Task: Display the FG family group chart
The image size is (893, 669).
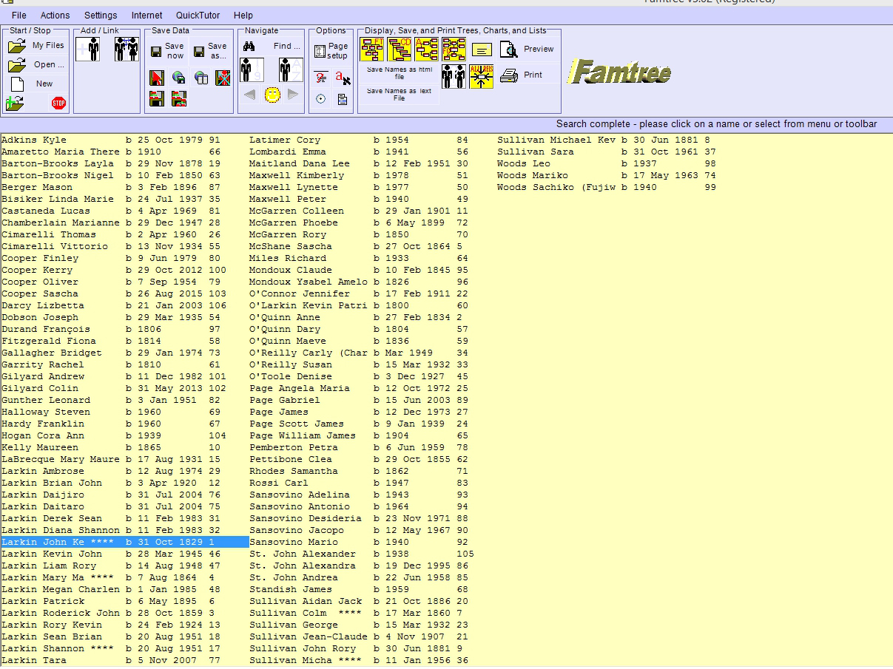Action: pos(454,50)
